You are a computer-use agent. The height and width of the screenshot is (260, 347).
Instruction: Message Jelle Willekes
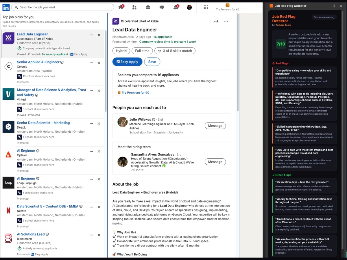click(x=215, y=126)
